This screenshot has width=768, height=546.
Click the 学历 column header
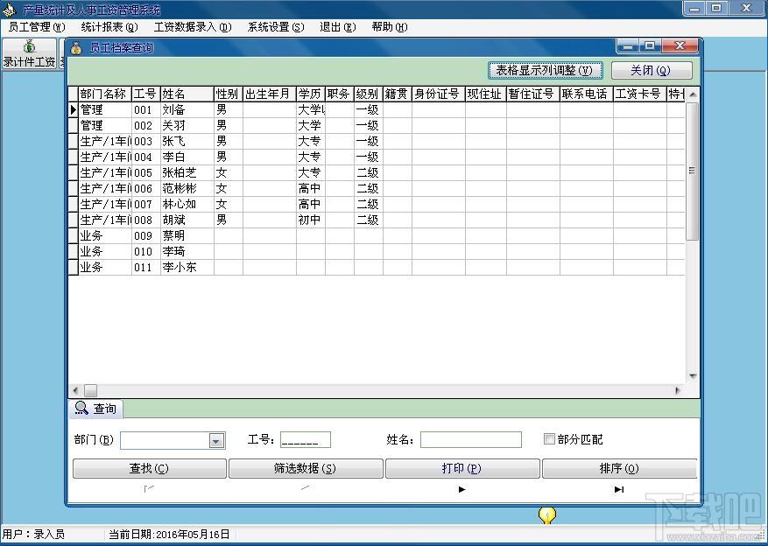(x=311, y=94)
